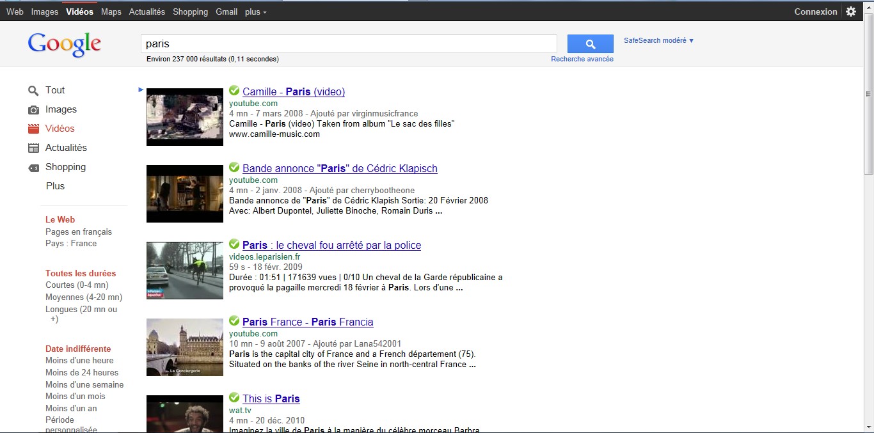
Task: Click the cheval fou video thumbnail
Action: click(185, 271)
